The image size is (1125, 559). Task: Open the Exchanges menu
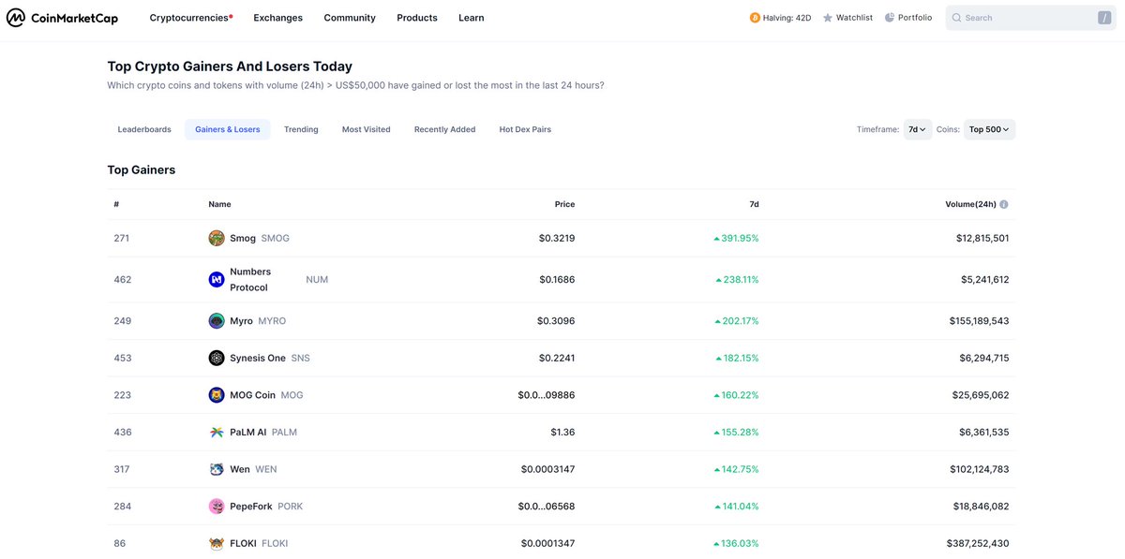[x=278, y=18]
